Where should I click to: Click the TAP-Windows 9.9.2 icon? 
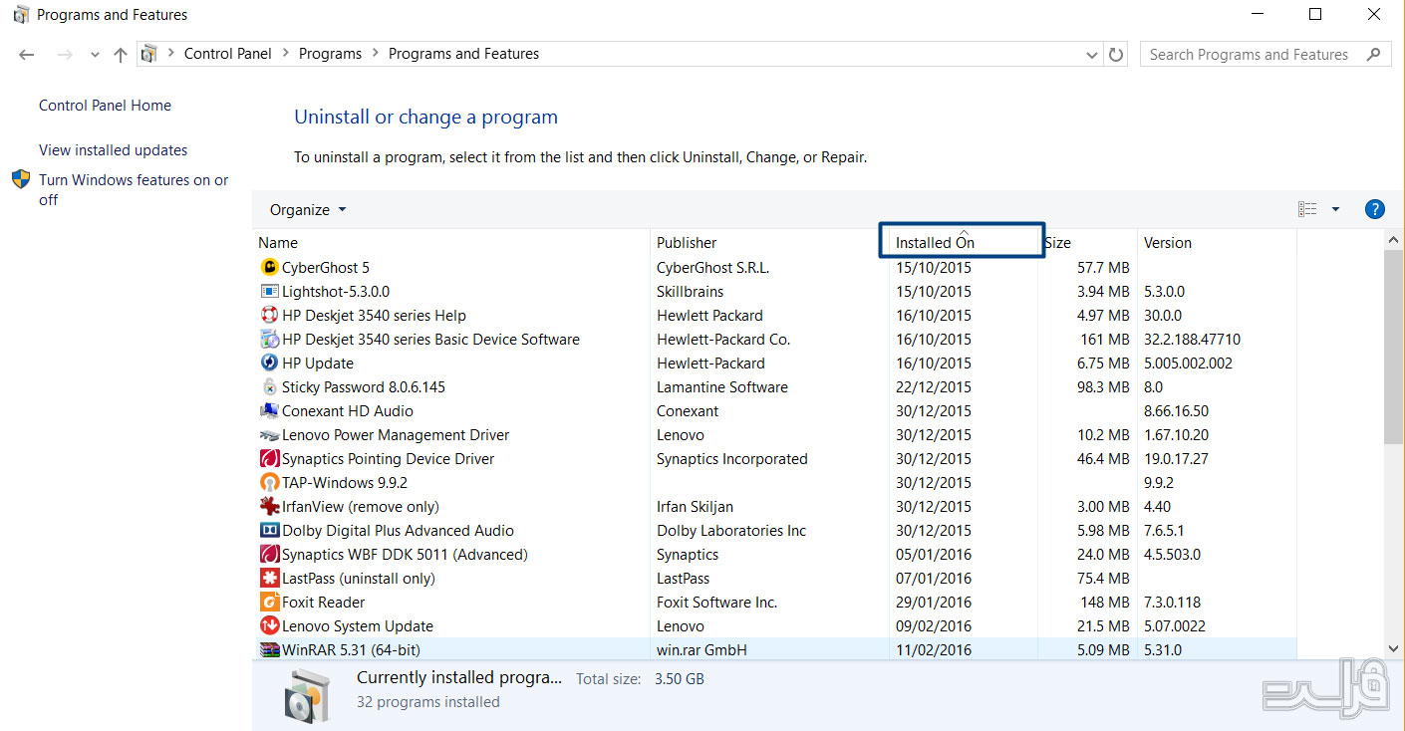tap(269, 482)
